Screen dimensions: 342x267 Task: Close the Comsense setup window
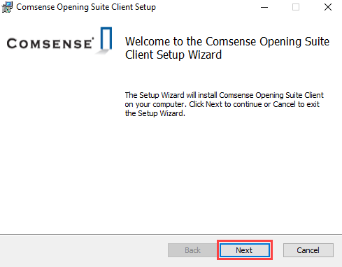coord(328,7)
